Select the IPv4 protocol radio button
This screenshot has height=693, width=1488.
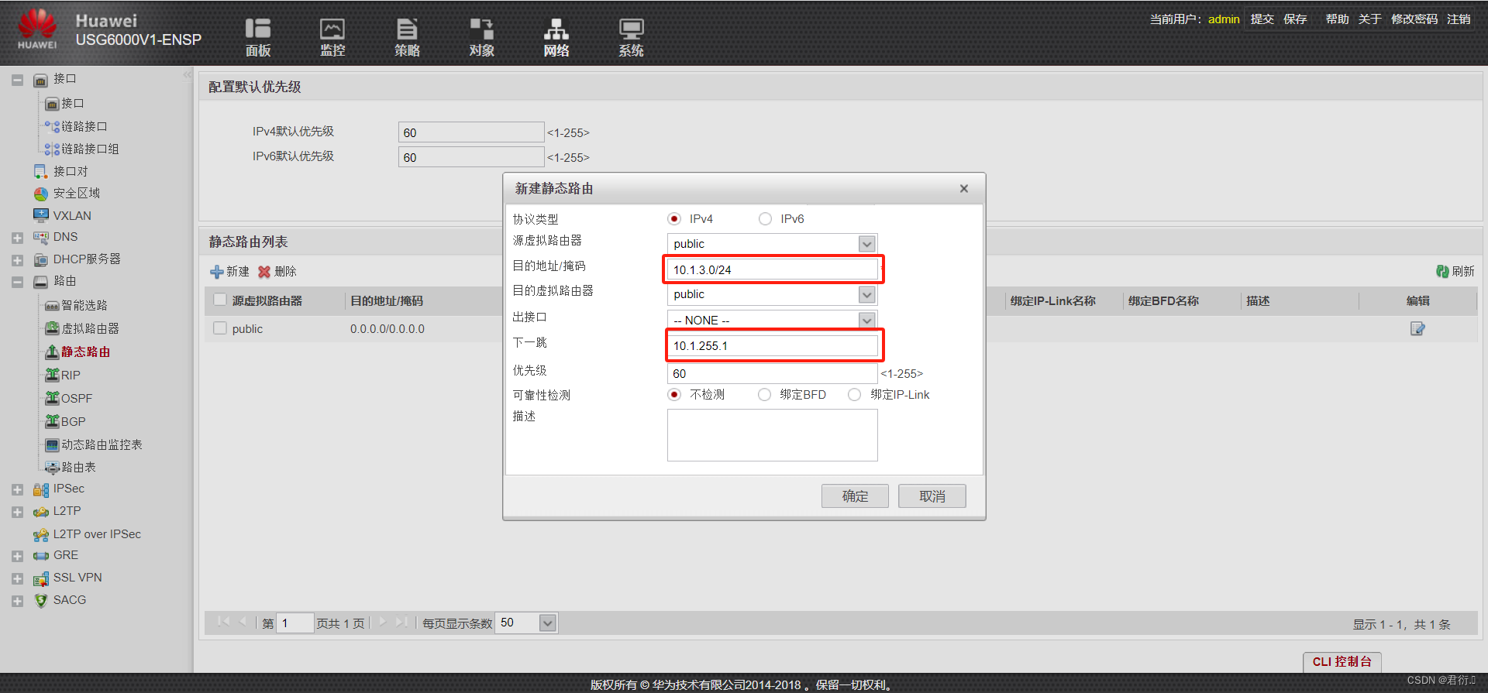pos(674,219)
